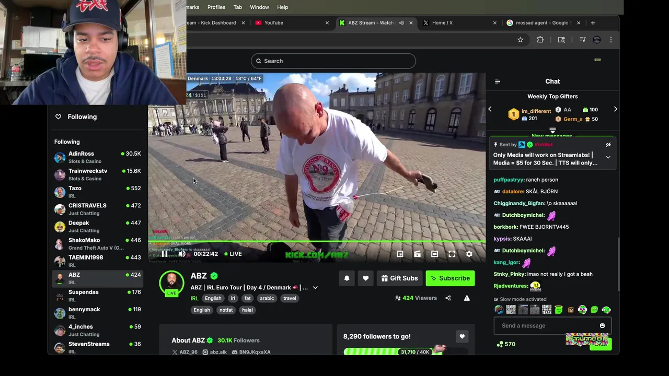
Task: Open mini player picture-in-picture icon
Action: (x=400, y=254)
